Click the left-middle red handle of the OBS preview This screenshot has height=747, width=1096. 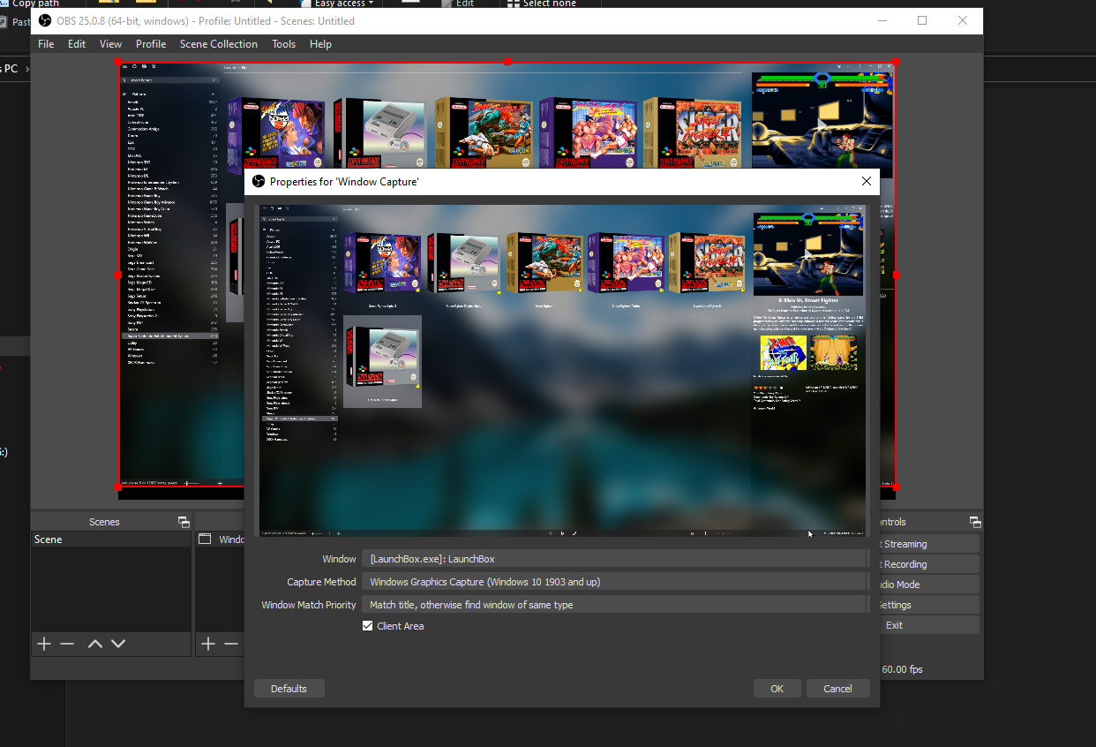tap(119, 275)
